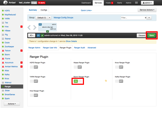Click the Default (1) group button

tap(42, 18)
